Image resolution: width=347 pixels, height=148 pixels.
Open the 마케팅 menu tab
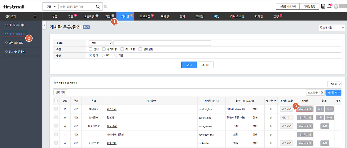165,16
